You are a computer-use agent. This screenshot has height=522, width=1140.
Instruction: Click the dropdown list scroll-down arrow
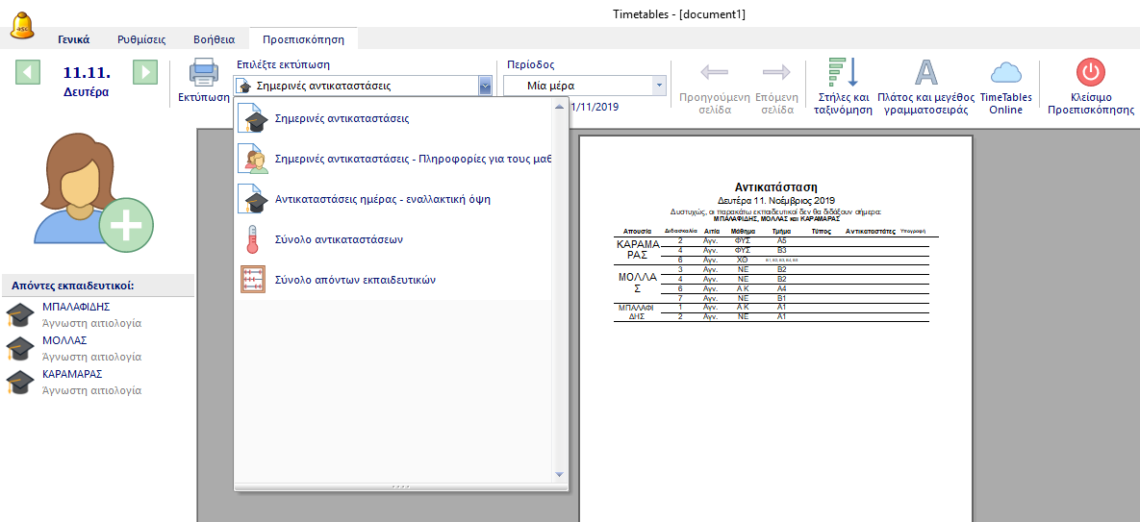[x=559, y=475]
